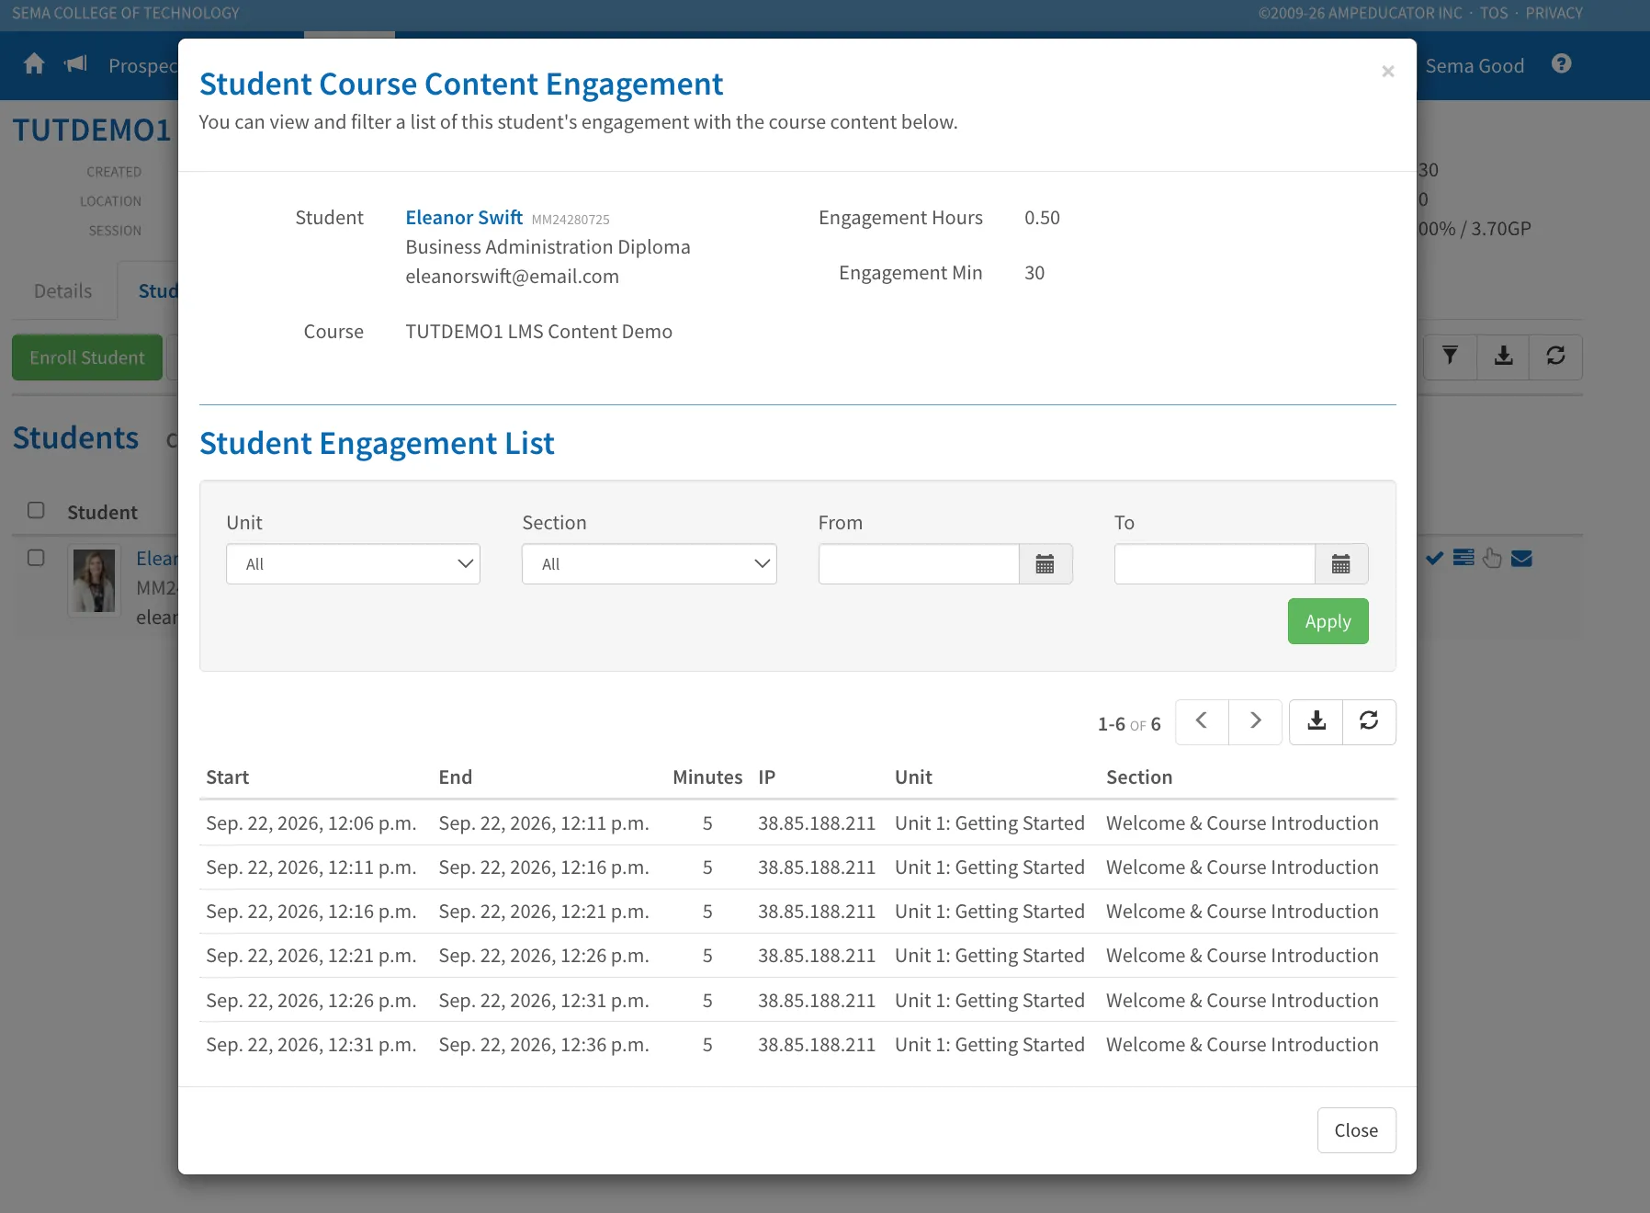Click the eleanorswift@email.com address
The width and height of the screenshot is (1650, 1213).
tap(512, 277)
